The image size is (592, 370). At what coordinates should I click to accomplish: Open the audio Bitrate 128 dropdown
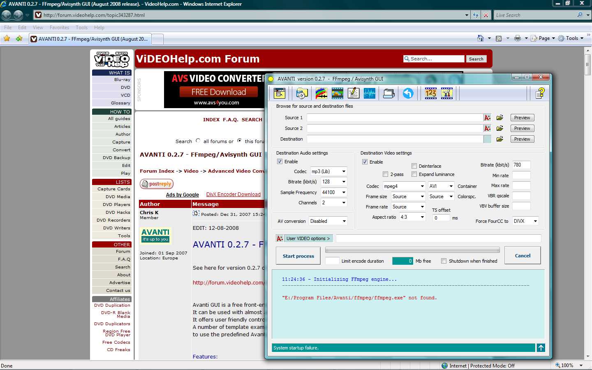click(334, 182)
